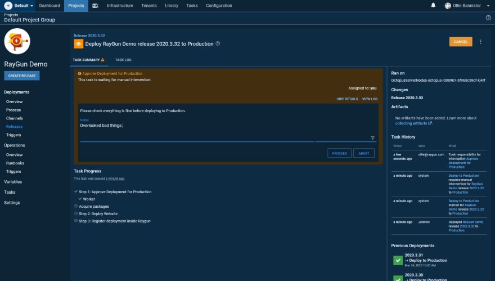Click the Default Project Group breadcrumb
Screen dimensions: 495x281
point(30,20)
